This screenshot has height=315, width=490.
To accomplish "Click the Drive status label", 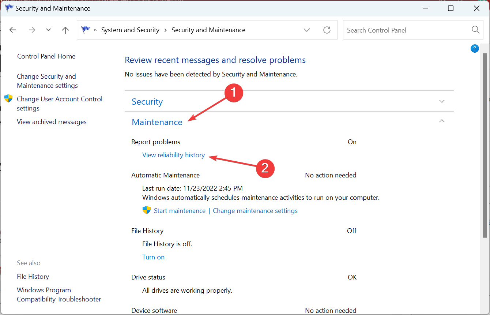I will tap(148, 277).
